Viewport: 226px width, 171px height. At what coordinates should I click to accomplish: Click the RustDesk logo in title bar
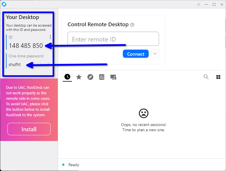4,4
